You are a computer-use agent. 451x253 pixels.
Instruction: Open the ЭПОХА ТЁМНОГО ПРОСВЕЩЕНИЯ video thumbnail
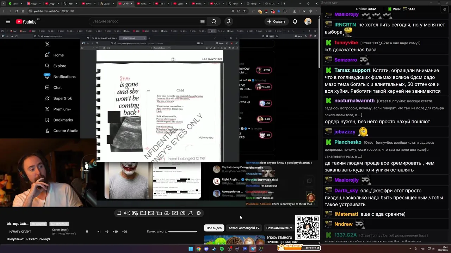pyautogui.click(x=234, y=240)
